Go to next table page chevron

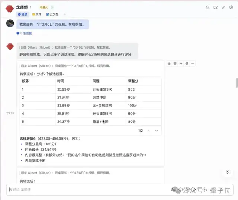[157, 131]
